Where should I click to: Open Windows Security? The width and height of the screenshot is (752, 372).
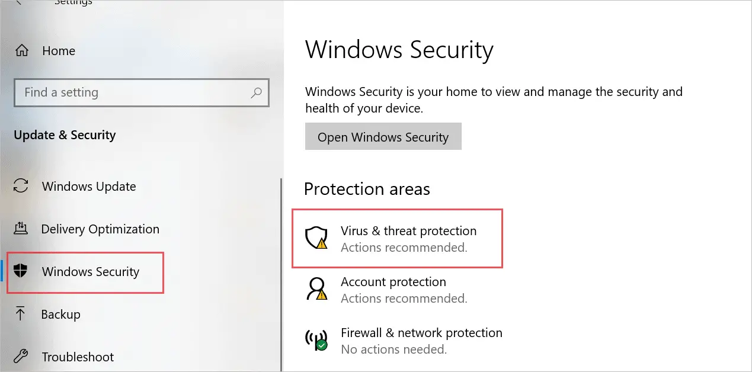(x=383, y=136)
